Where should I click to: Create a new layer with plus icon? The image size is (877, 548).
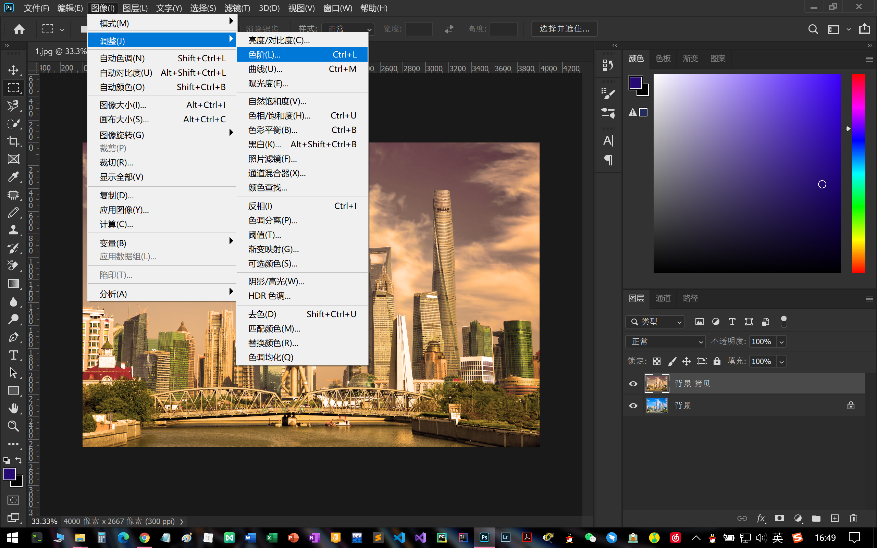(x=835, y=518)
